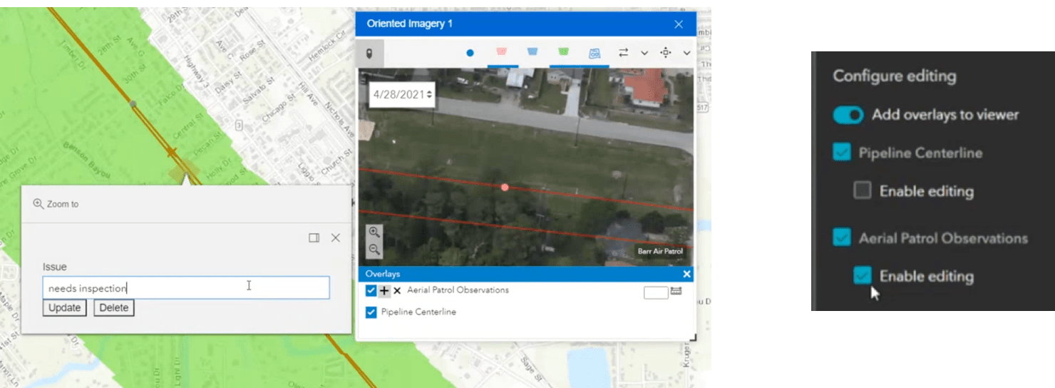Uncheck Enable editing under Aerial Patrol Observations

[x=863, y=275]
